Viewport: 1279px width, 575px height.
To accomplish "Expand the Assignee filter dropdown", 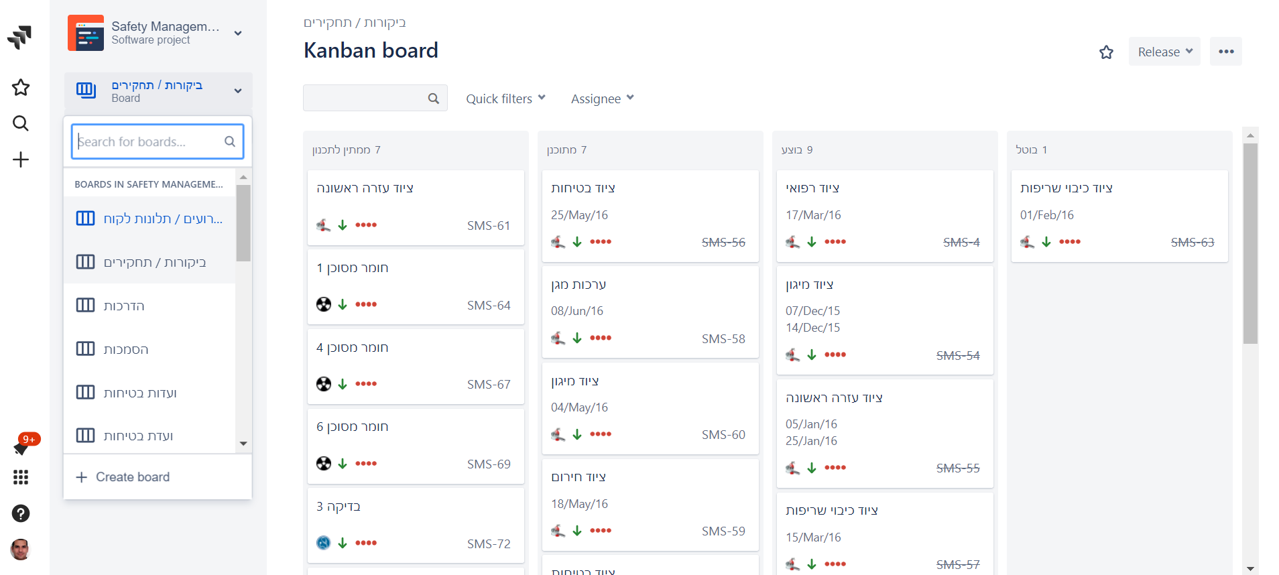I will (602, 99).
